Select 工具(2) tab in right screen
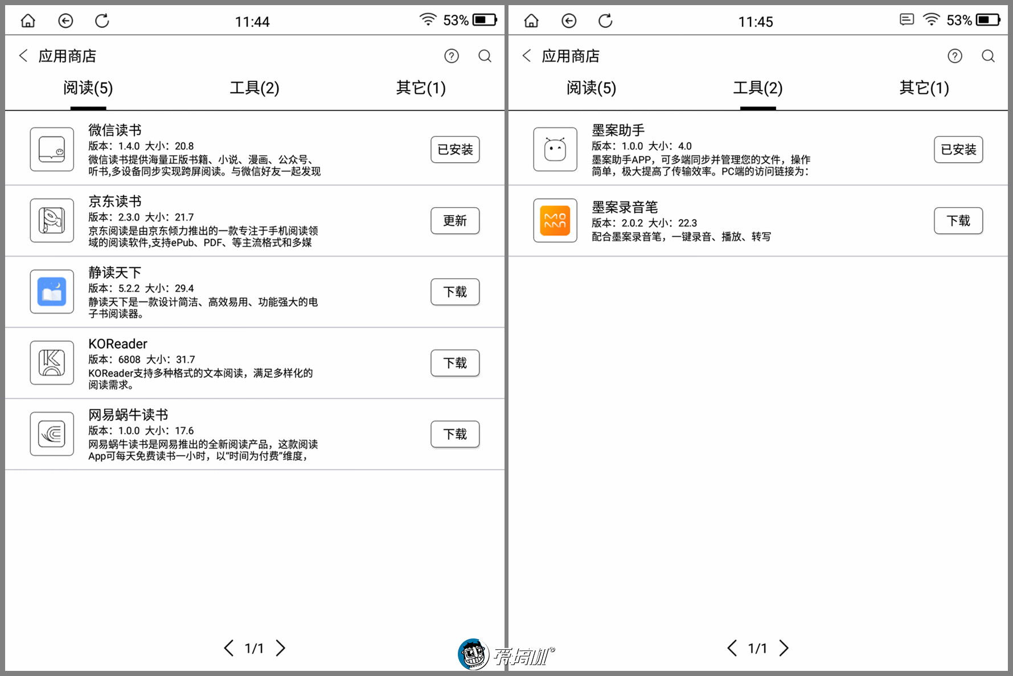This screenshot has width=1013, height=676. point(758,88)
